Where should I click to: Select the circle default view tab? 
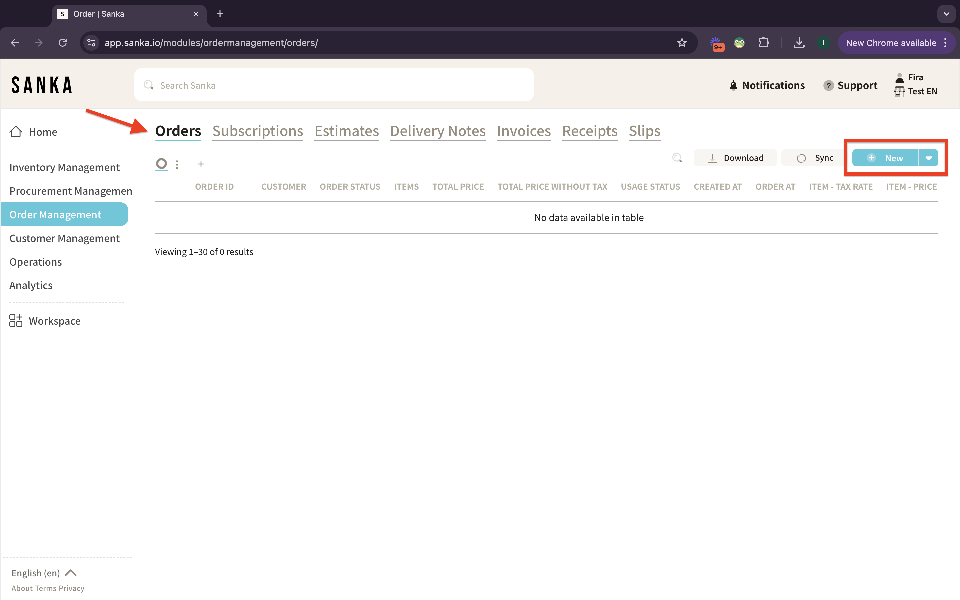(161, 163)
